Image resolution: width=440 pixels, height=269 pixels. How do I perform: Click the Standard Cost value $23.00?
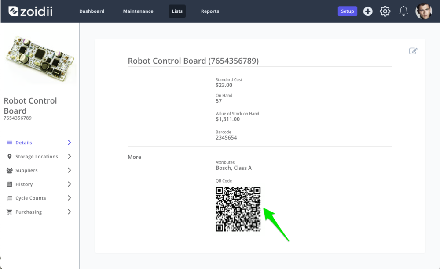point(224,85)
